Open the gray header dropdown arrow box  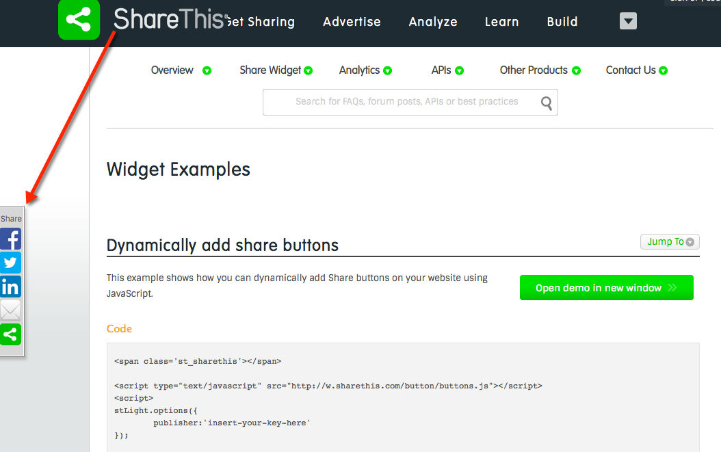pyautogui.click(x=628, y=21)
